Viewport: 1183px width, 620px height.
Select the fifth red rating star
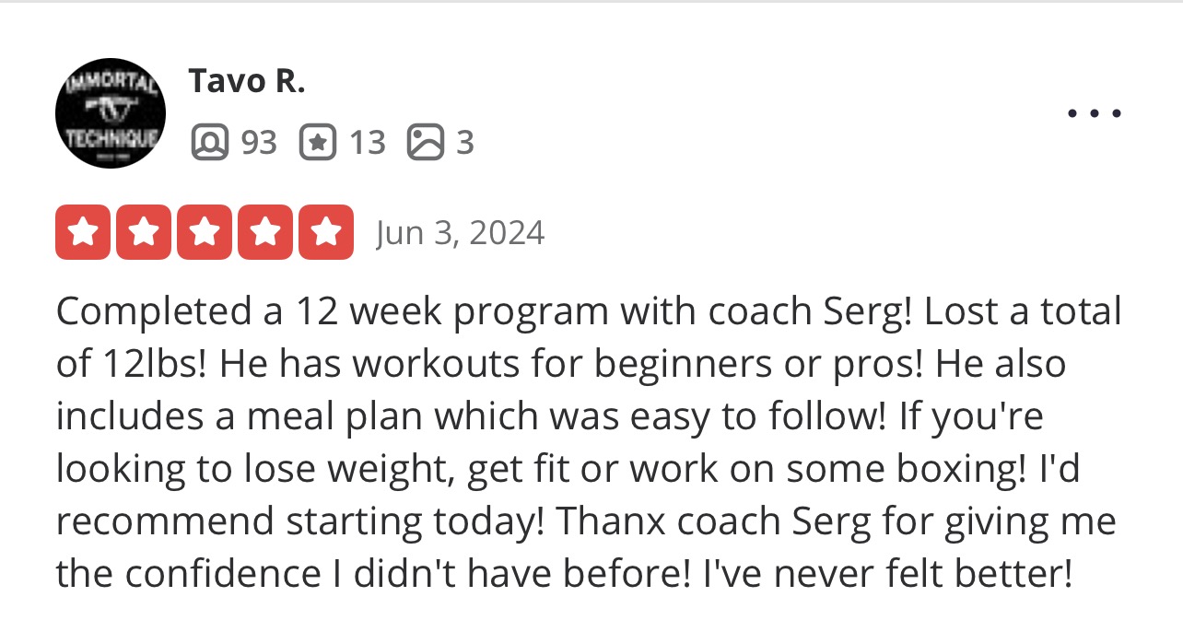(326, 232)
